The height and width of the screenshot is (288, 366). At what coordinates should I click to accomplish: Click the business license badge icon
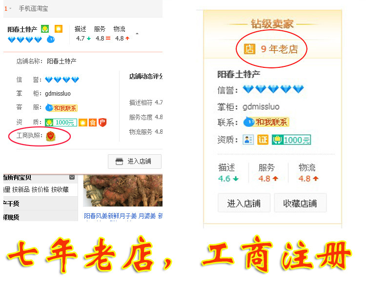coord(51,136)
